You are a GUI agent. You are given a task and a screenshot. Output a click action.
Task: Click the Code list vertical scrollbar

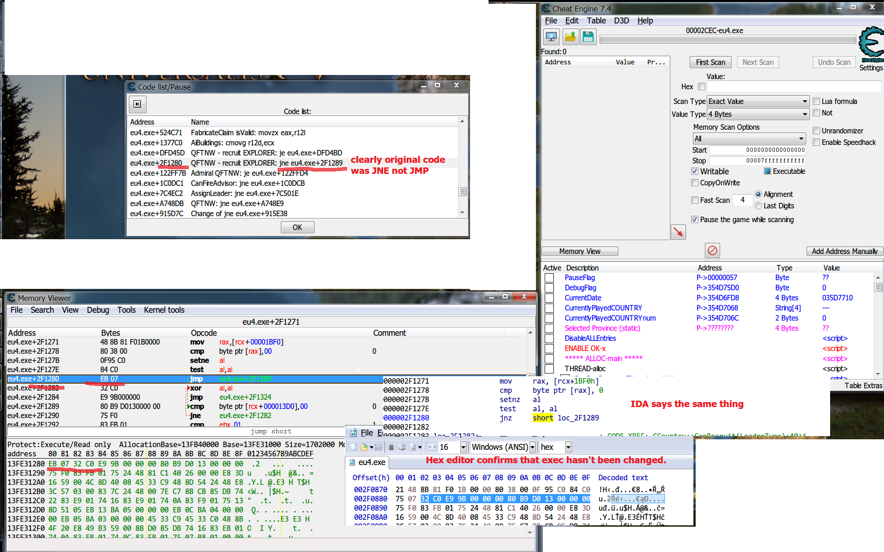tap(462, 167)
